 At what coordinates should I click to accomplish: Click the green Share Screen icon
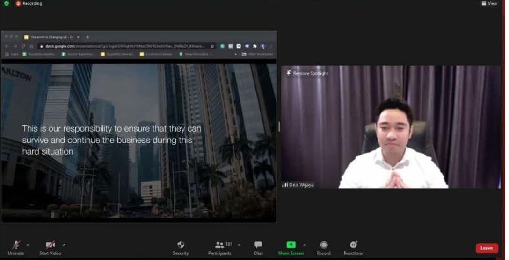(x=291, y=245)
